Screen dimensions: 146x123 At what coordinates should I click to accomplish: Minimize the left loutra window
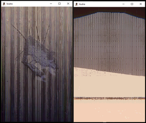[51, 4]
